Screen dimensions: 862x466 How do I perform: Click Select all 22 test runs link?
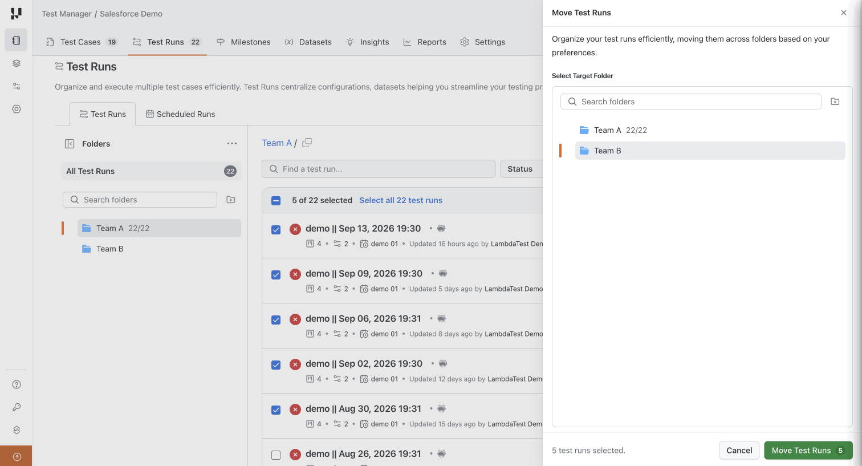pyautogui.click(x=401, y=200)
